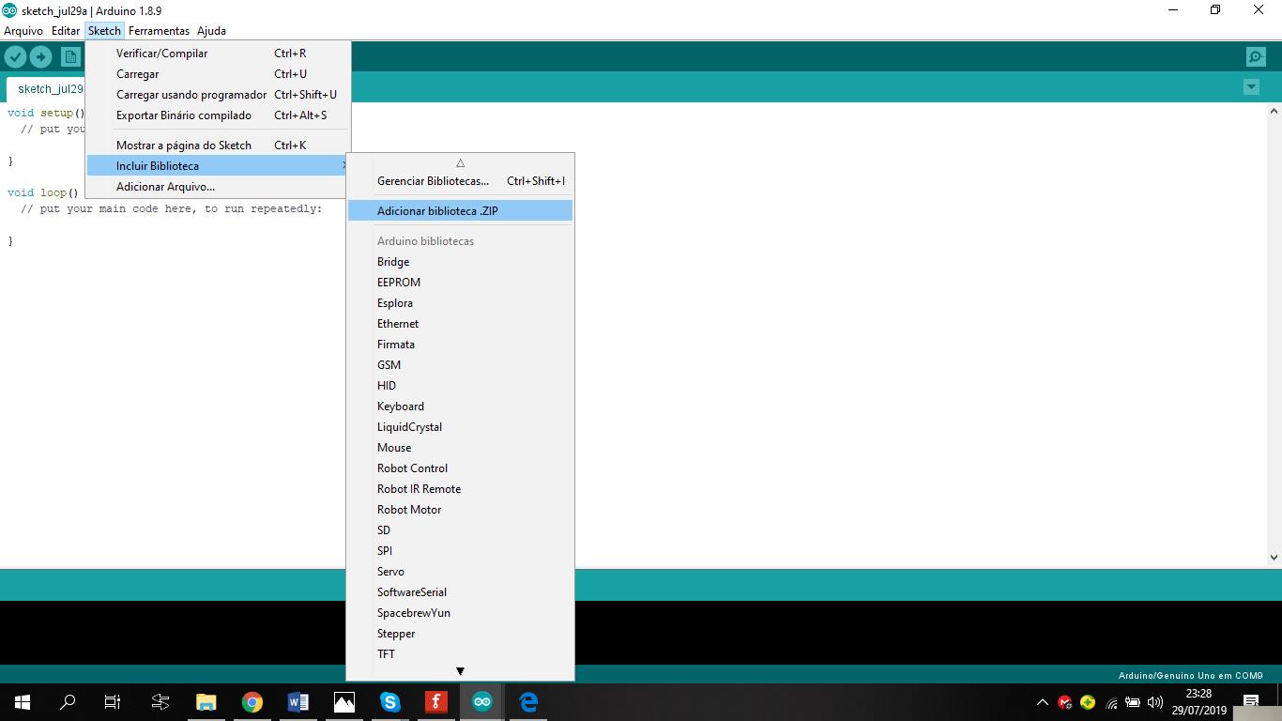Click the Upload arrow toolbar icon
The width and height of the screenshot is (1282, 721).
point(40,57)
